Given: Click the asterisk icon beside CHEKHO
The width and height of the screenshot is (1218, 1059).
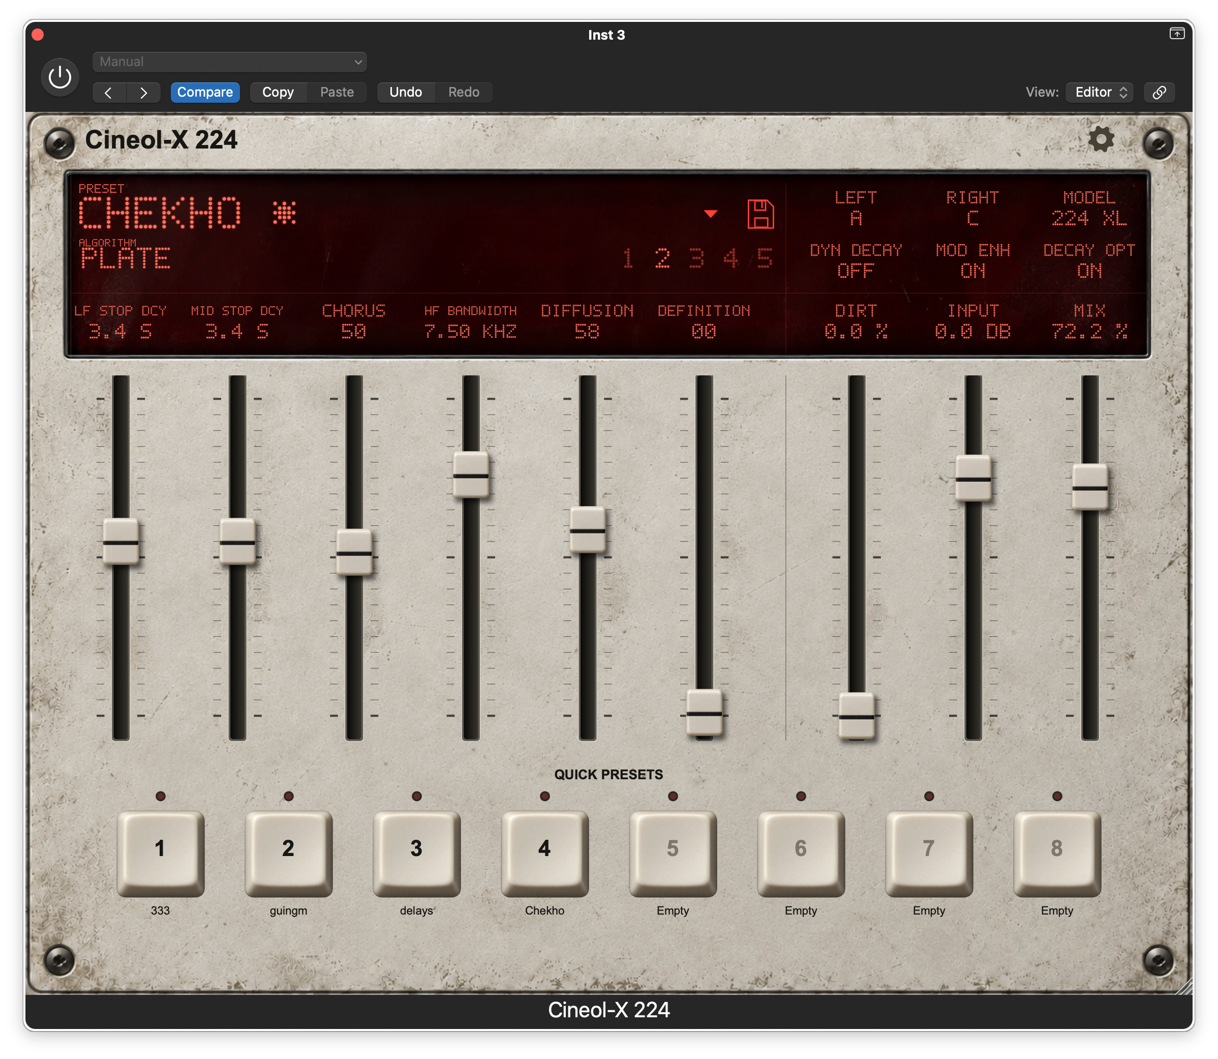Looking at the screenshot, I should tap(284, 213).
